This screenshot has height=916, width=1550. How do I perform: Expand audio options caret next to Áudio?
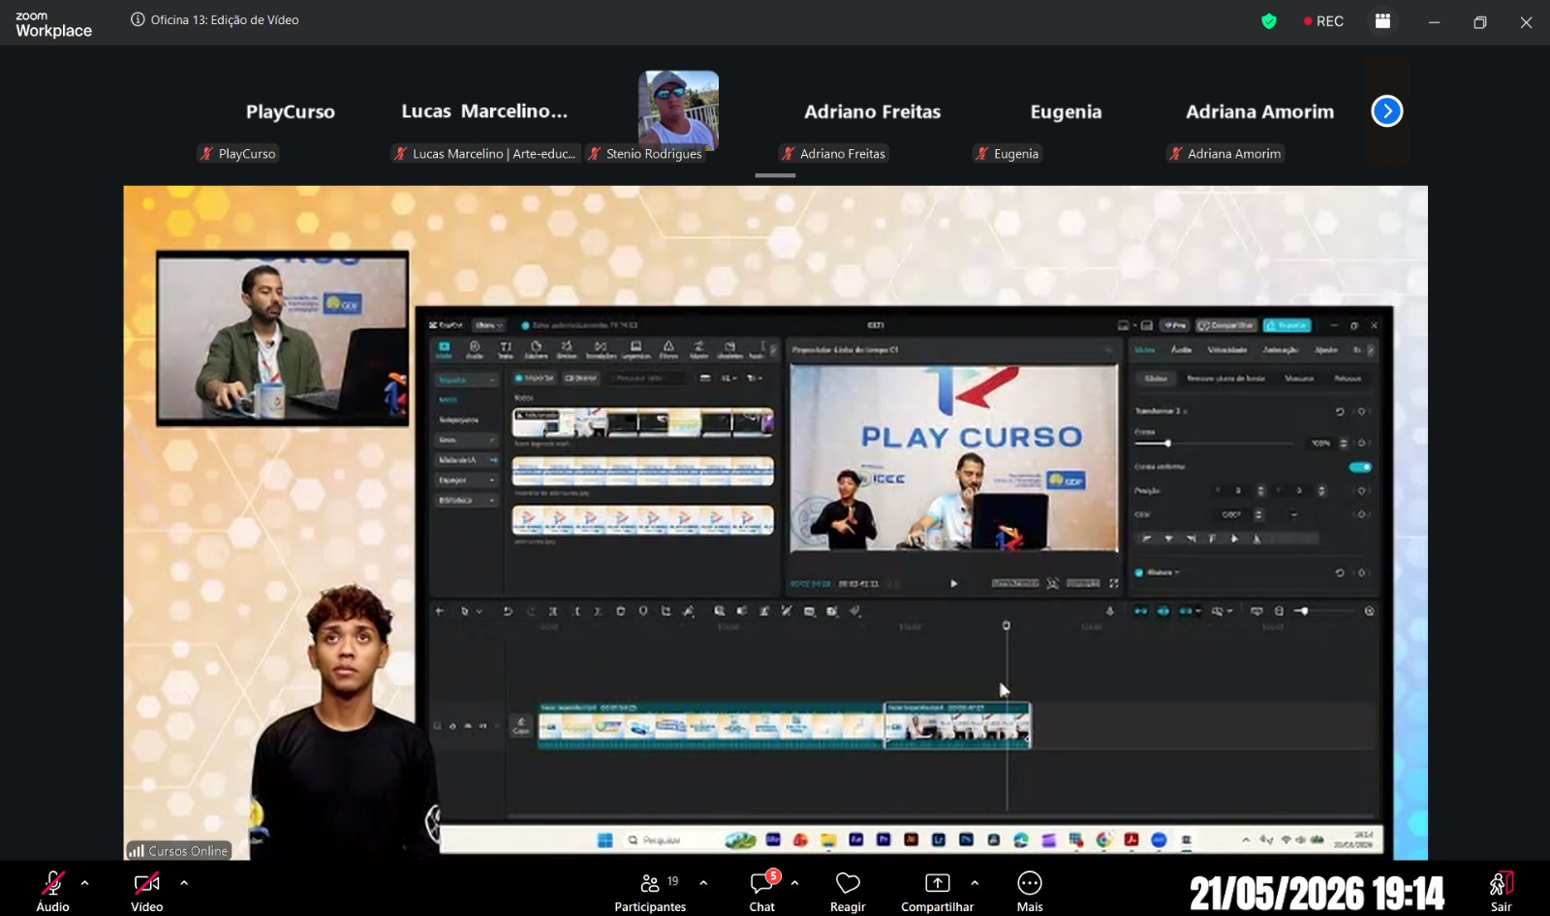coord(85,883)
